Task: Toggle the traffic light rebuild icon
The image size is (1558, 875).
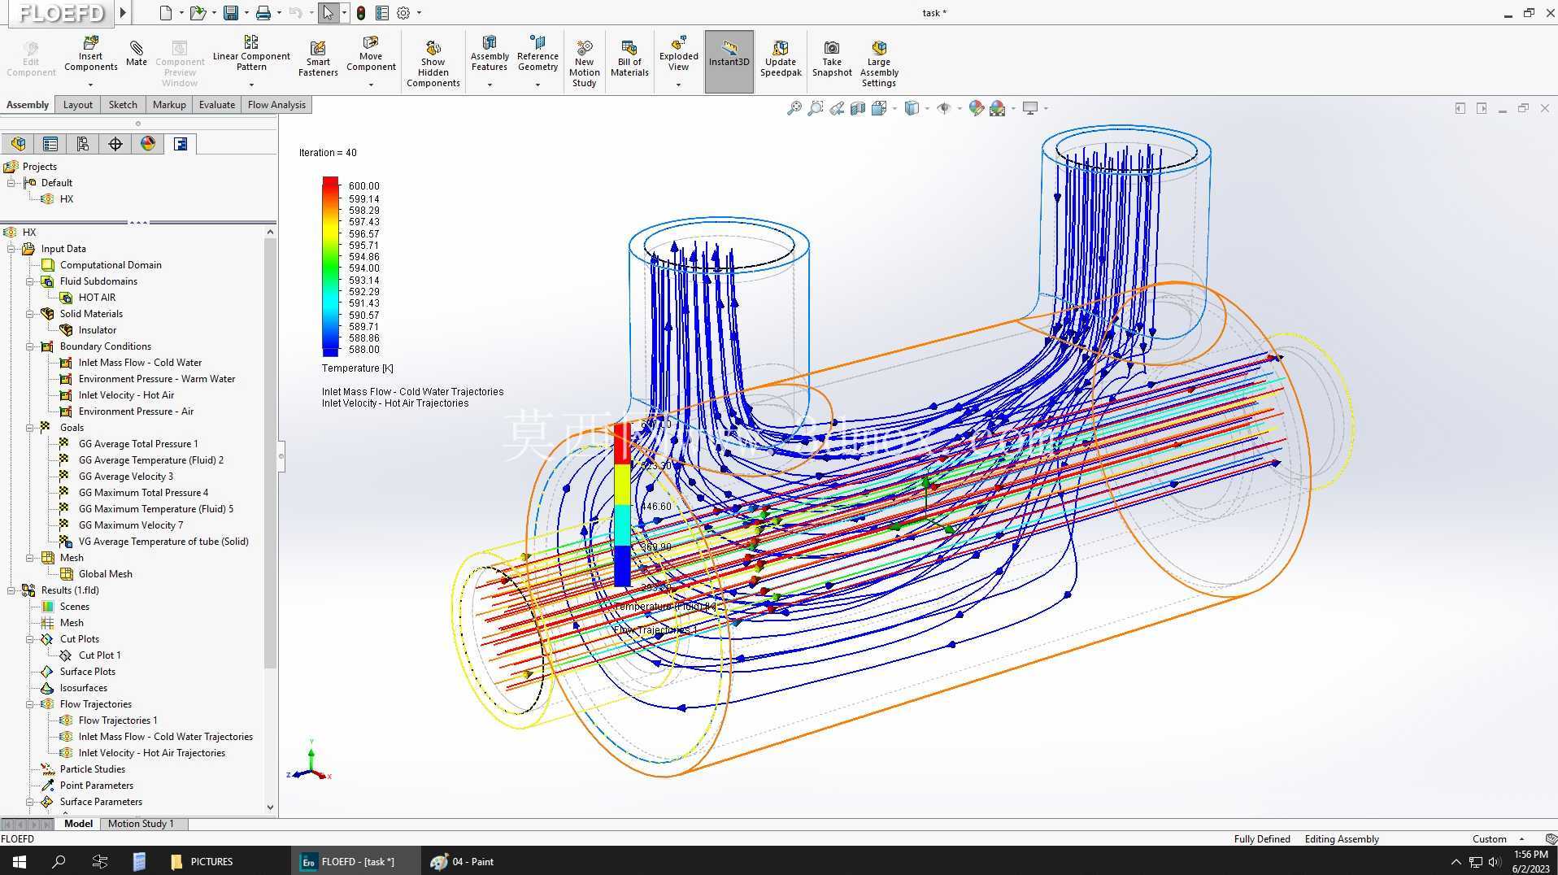Action: (360, 13)
